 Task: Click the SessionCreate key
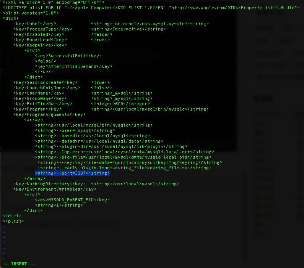(x=46, y=82)
